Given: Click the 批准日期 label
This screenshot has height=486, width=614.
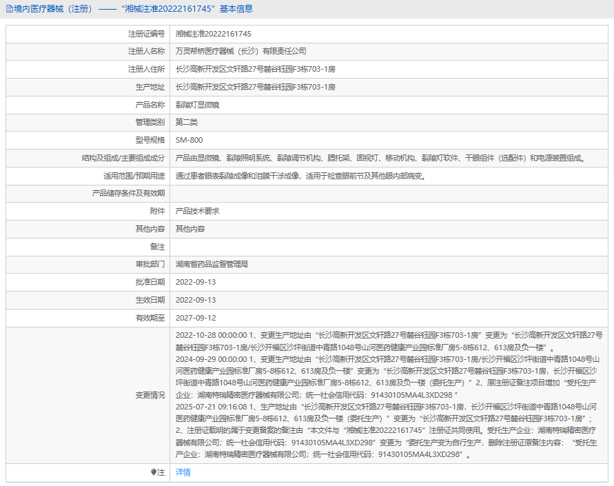Looking at the screenshot, I should coord(150,283).
